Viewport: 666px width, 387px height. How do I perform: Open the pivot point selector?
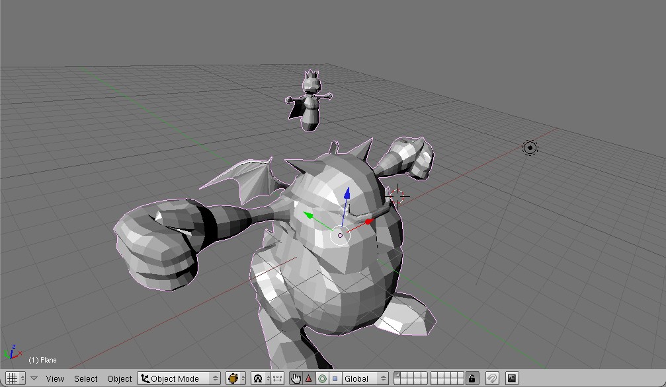click(261, 378)
